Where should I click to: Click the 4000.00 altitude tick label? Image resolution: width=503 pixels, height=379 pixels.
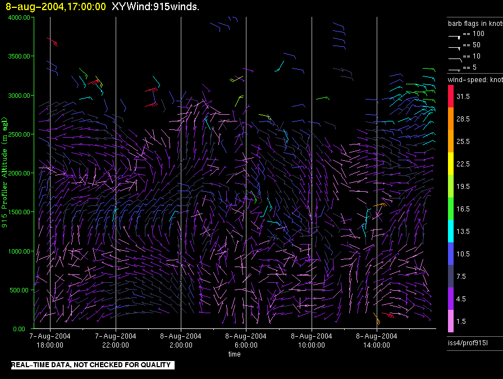pyautogui.click(x=19, y=17)
